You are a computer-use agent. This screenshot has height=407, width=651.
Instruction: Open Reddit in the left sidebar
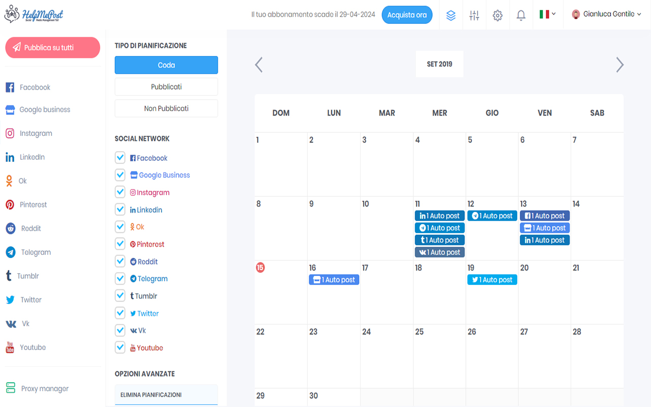[23, 228]
